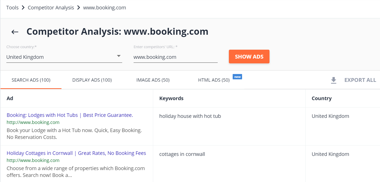Click the 'Choose from a wide range' description
This screenshot has height=182, width=380.
coord(76,172)
